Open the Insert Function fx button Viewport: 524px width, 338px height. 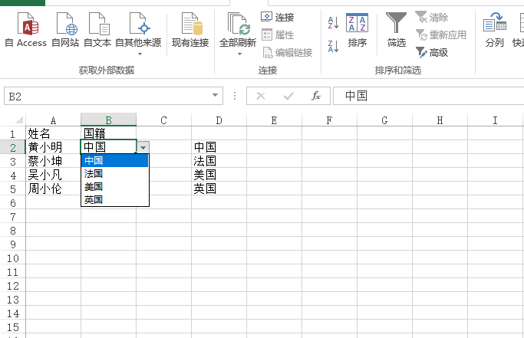click(316, 97)
